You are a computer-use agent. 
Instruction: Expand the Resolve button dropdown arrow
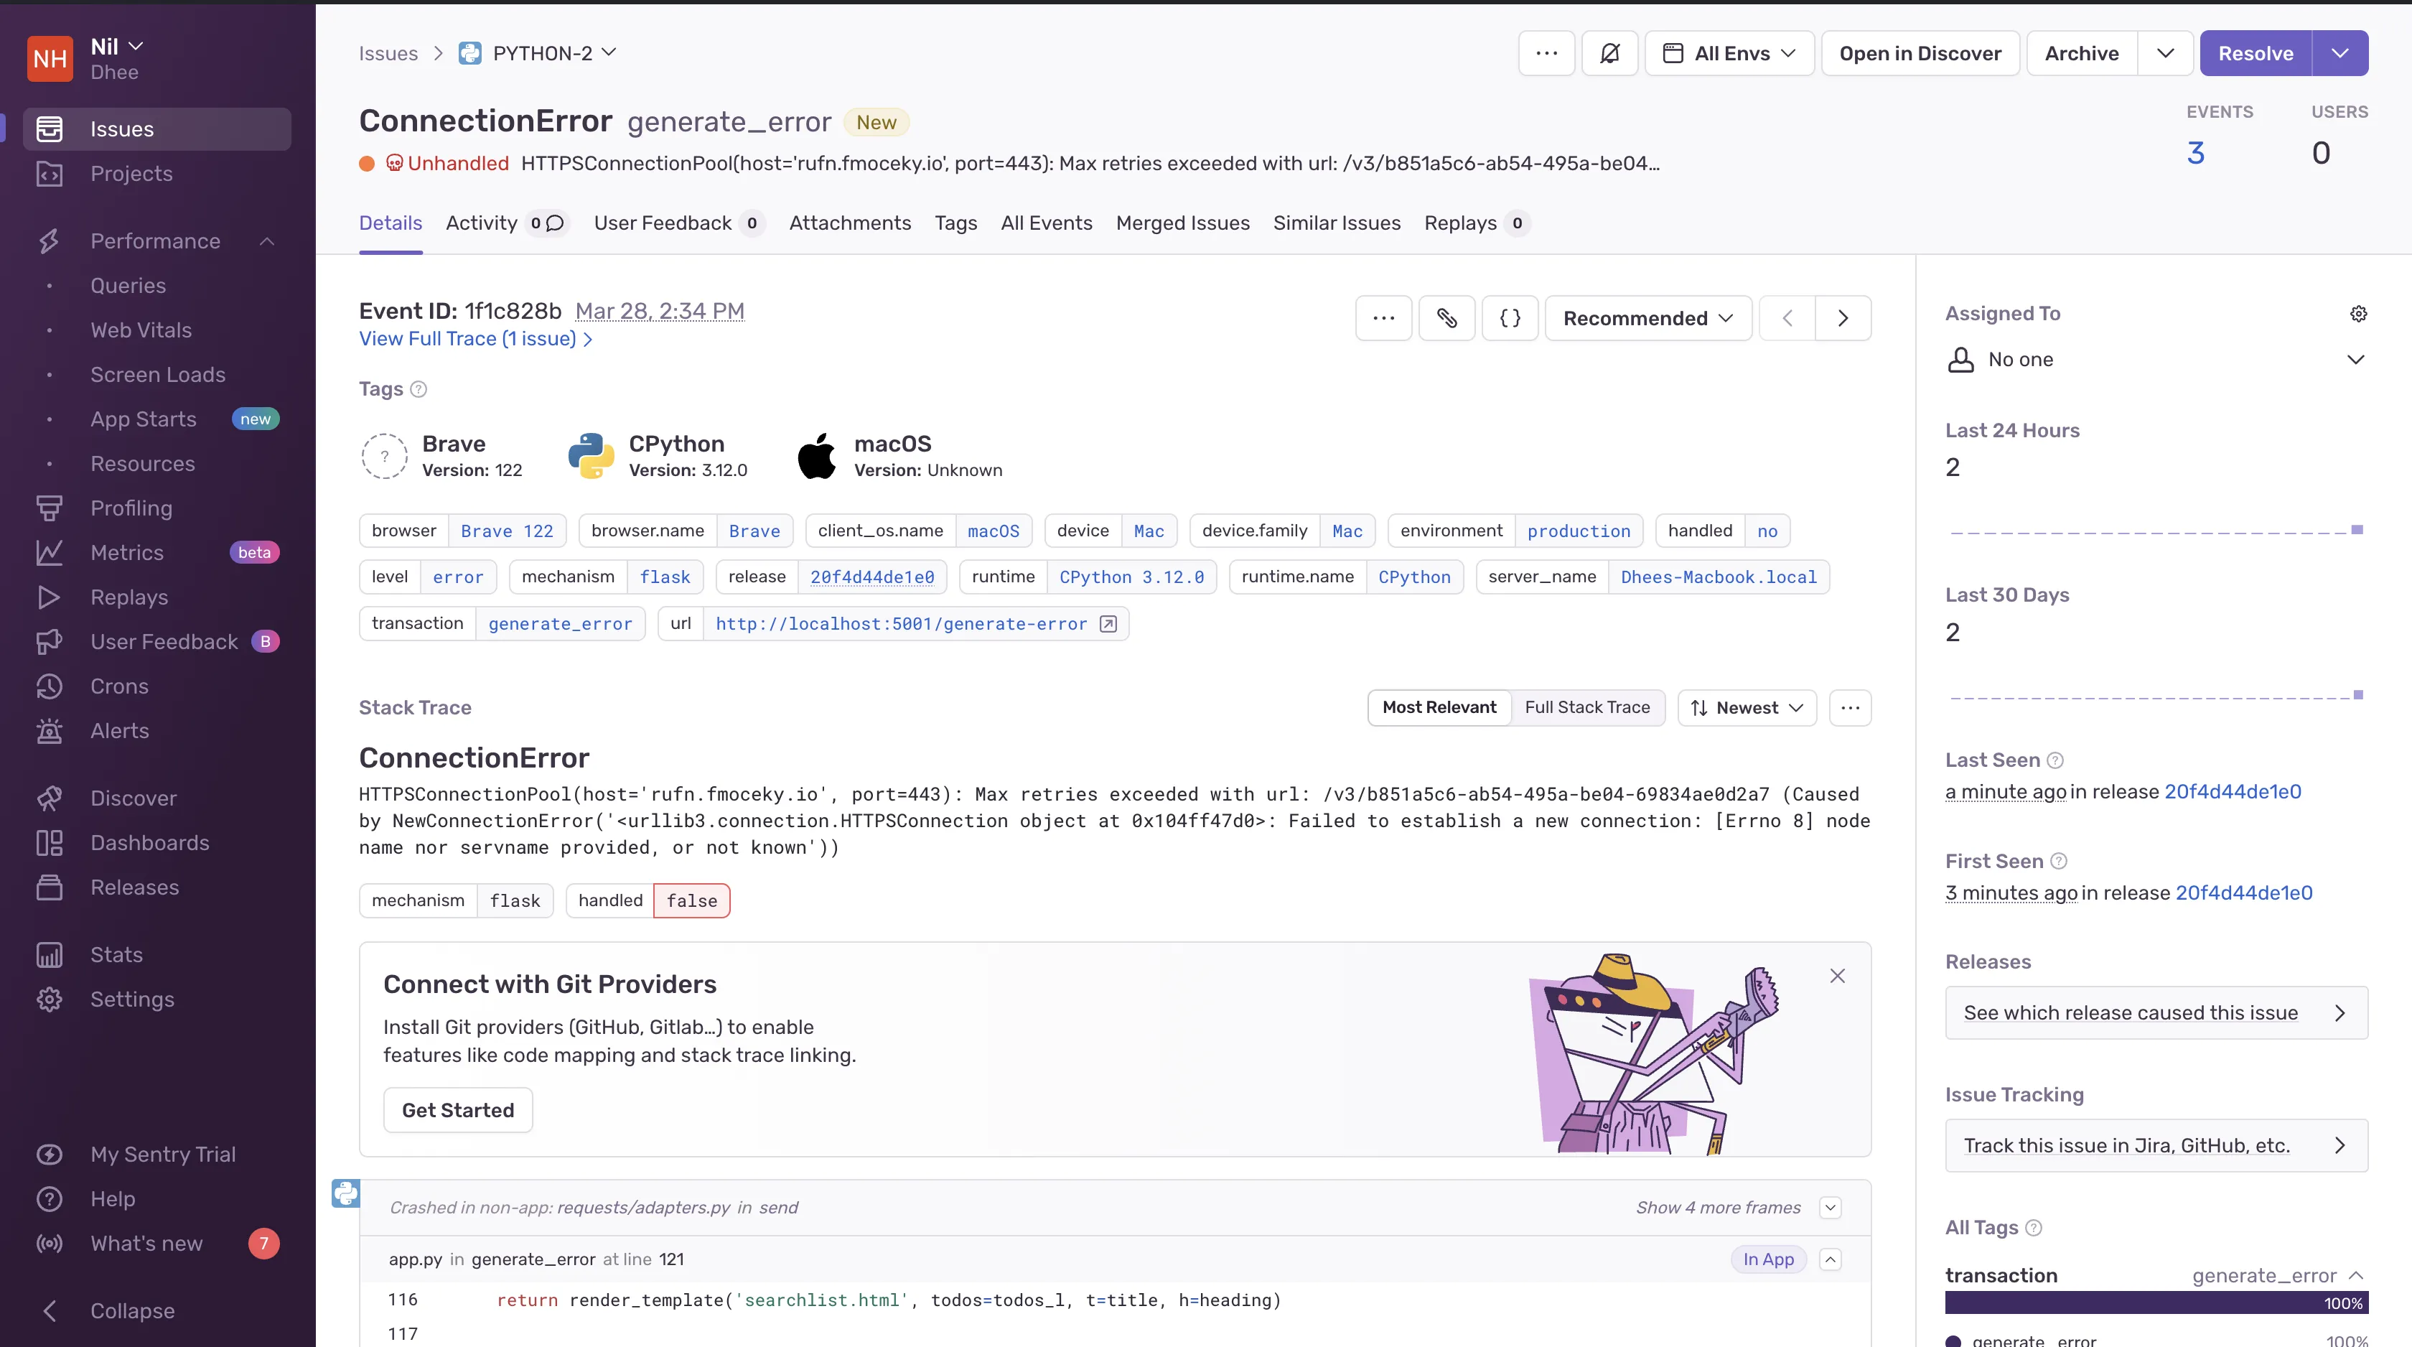(2341, 53)
